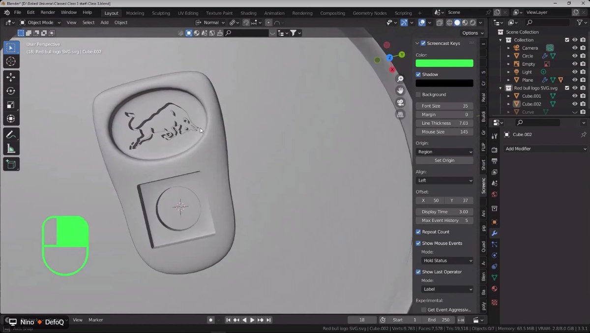
Task: Switch to the Shading workspace tab
Action: [x=248, y=13]
